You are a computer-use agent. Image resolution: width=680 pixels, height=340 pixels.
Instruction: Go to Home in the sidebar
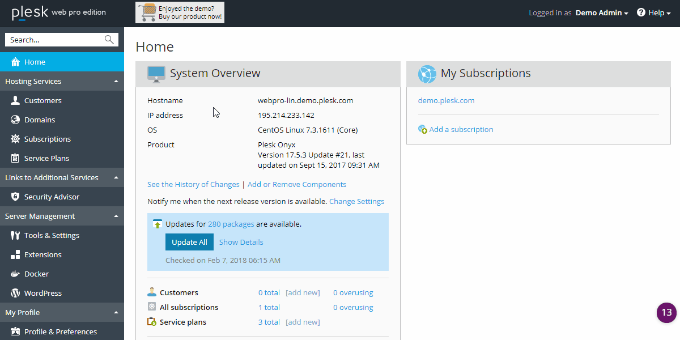pos(62,62)
